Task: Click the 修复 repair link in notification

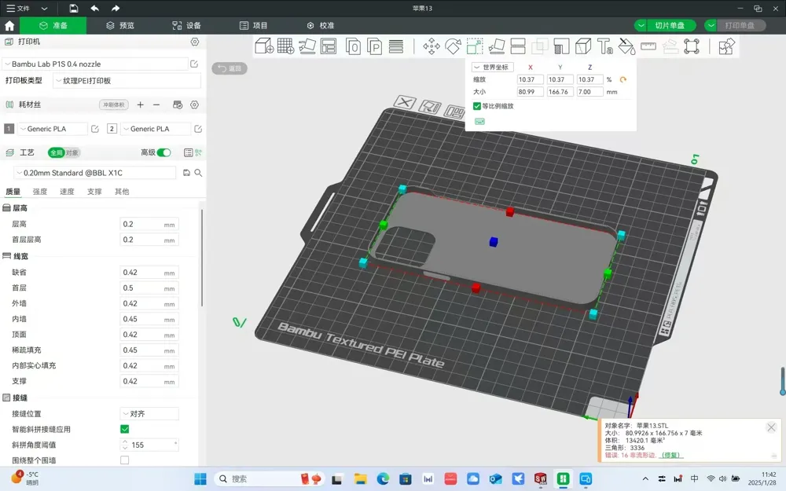Action: tap(670, 455)
